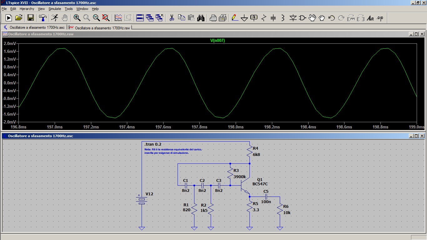
Task: Select the Text tool Aa icon
Action: pos(370,18)
